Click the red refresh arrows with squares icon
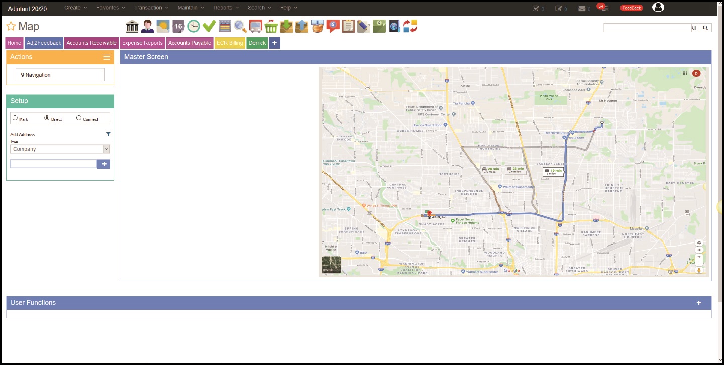 [410, 26]
